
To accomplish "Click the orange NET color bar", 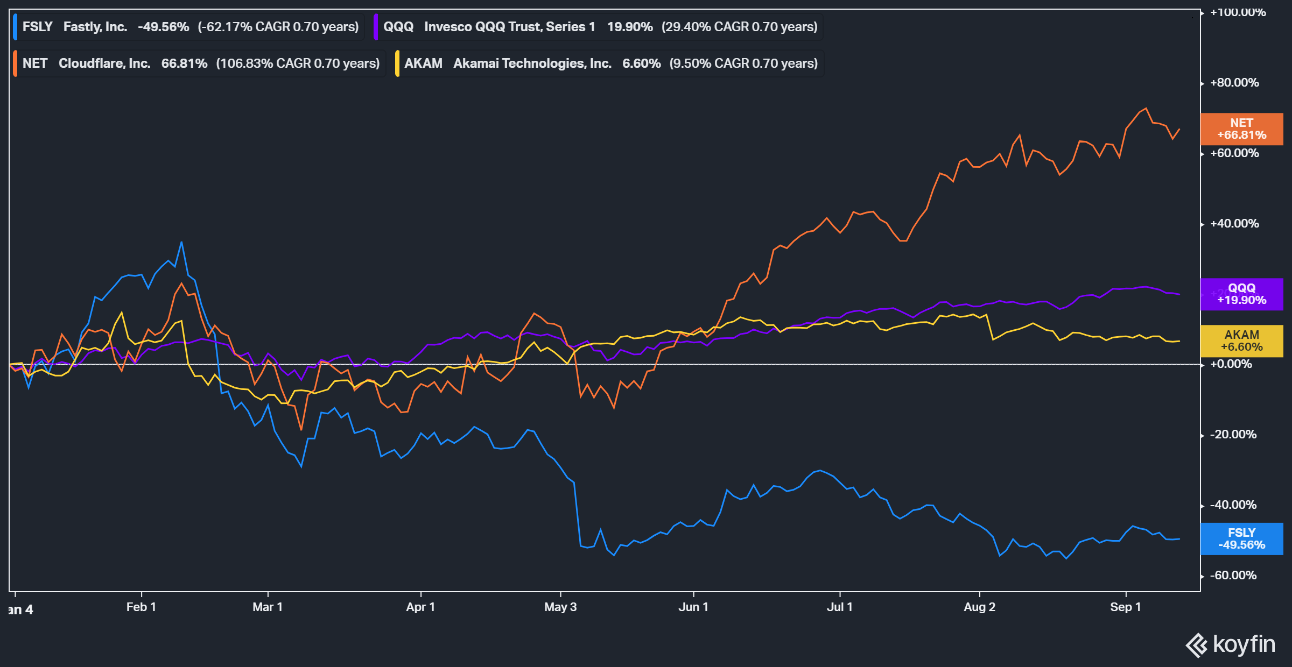I will pyautogui.click(x=15, y=63).
